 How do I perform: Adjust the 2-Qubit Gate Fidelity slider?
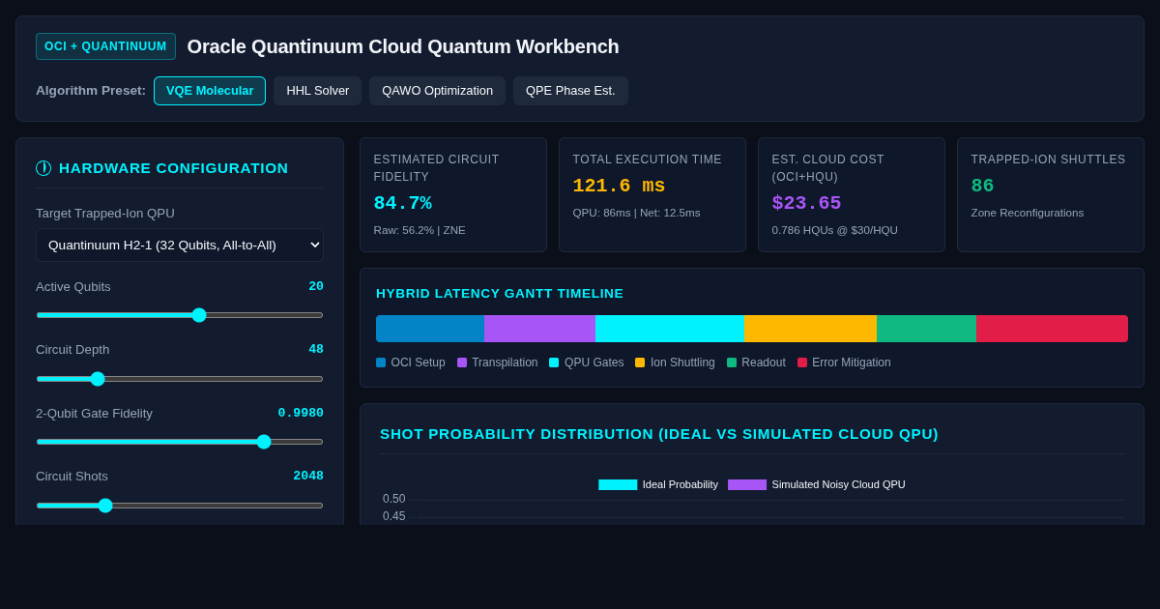pyautogui.click(x=180, y=442)
